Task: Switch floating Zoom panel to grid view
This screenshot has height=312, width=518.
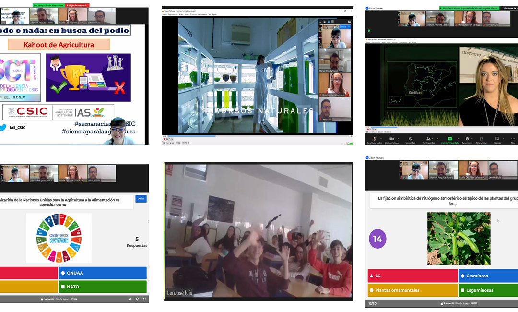Action: (333, 22)
